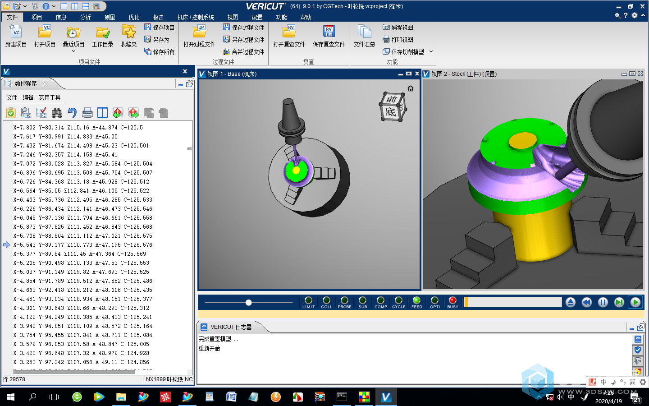Screen dimensions: 649x406
Task: Close the 数控程序 tab
Action: point(44,84)
